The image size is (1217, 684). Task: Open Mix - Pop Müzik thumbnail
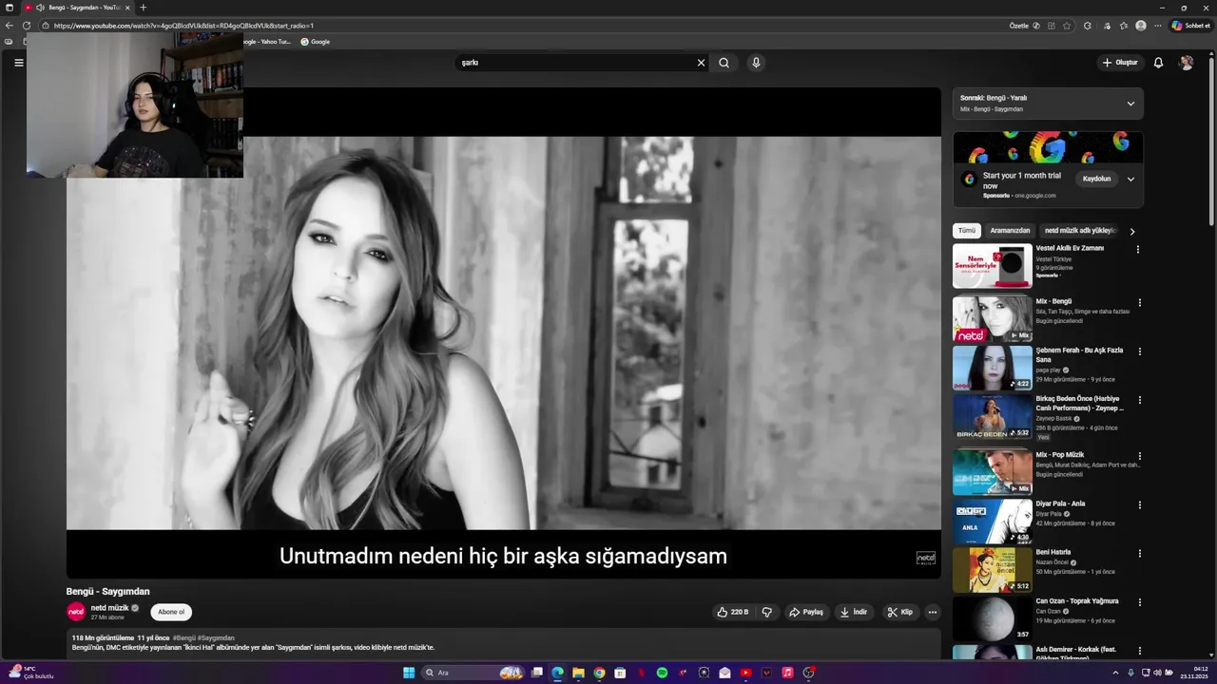(x=992, y=472)
